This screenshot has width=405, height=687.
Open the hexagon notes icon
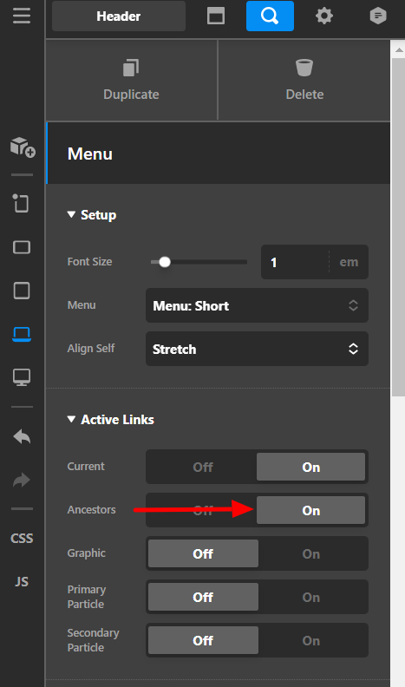378,16
